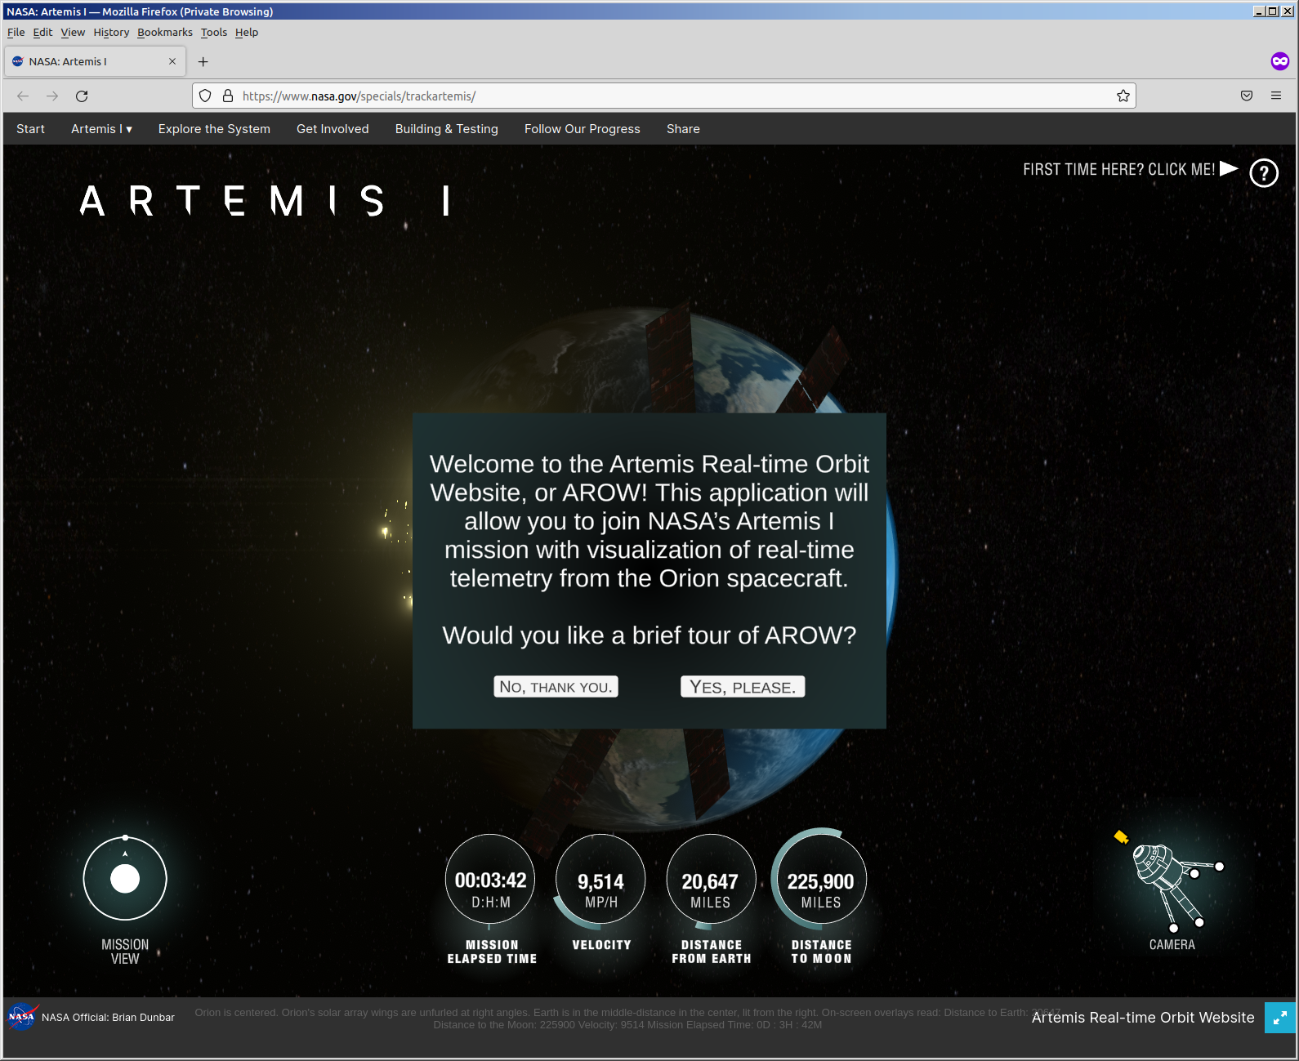Viewport: 1299px width, 1061px height.
Task: View site security padlock info
Action: pos(228,96)
